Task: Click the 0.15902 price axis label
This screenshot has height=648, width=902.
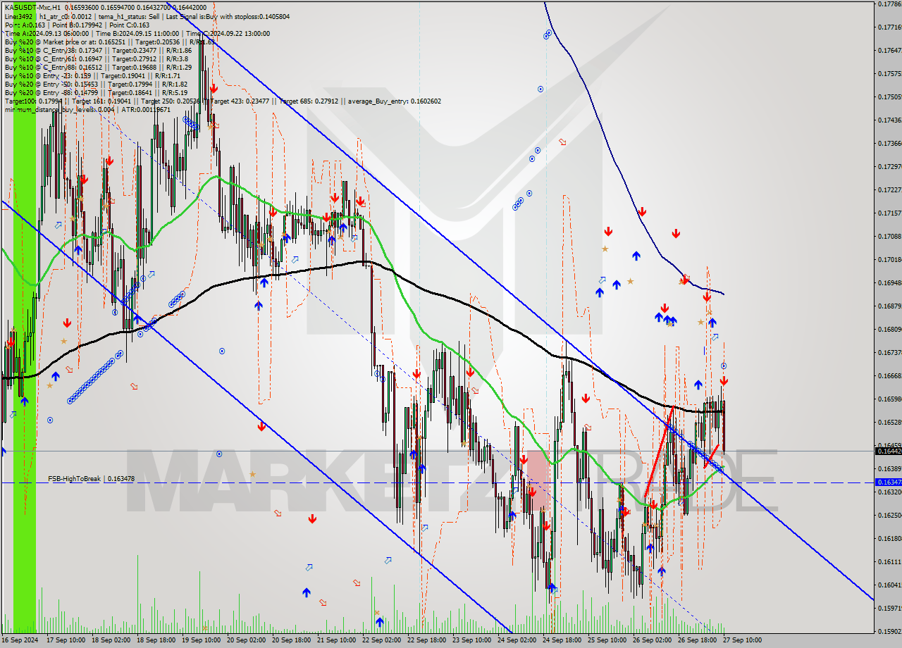Action: click(889, 631)
